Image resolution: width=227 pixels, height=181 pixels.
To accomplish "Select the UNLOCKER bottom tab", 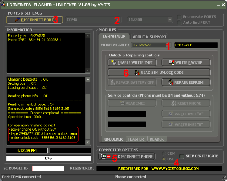I will point(114,139).
